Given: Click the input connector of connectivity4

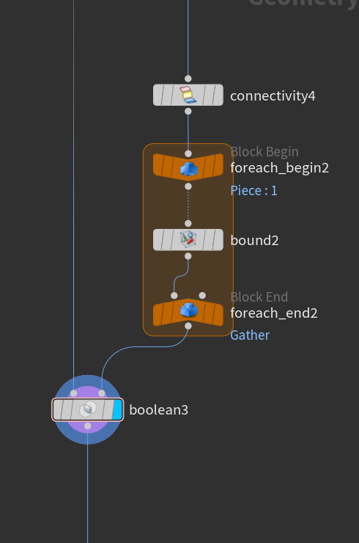Looking at the screenshot, I should 188,79.
